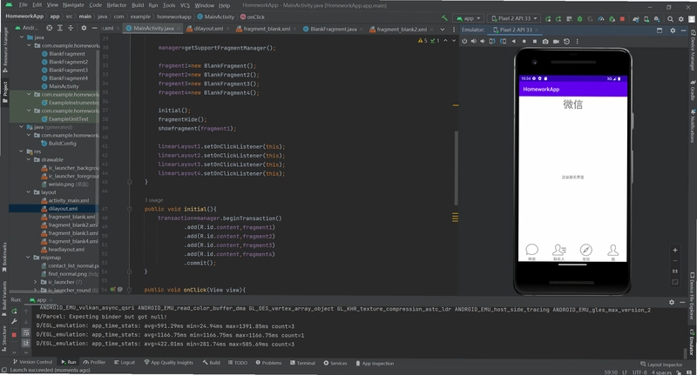The height and width of the screenshot is (375, 697).
Task: Click Select Opened File target icon in Project panel
Action: (50, 28)
